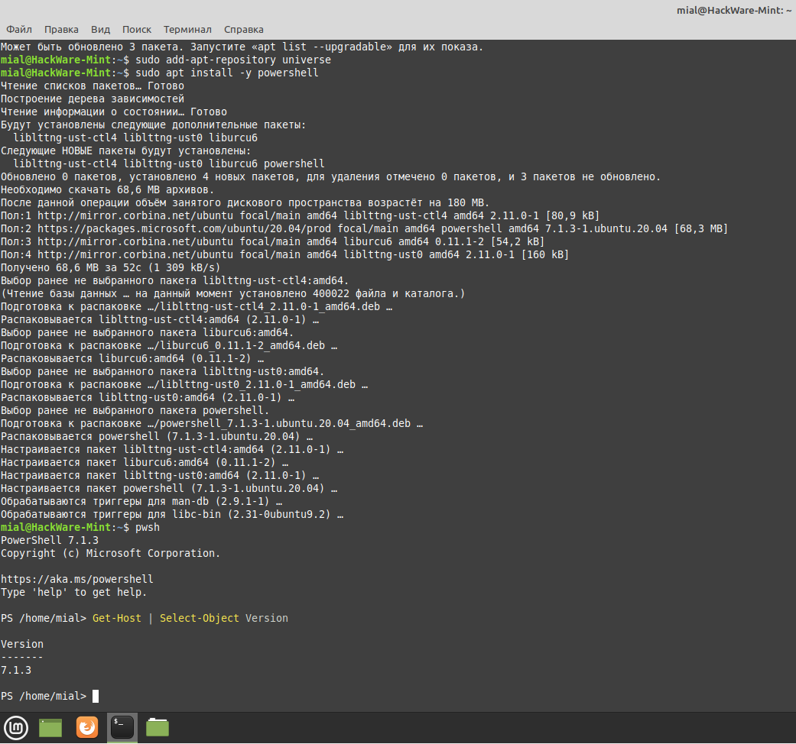Click the mirror.corbina.net URL in the Пол:3 line
This screenshot has width=796, height=744.
point(135,241)
